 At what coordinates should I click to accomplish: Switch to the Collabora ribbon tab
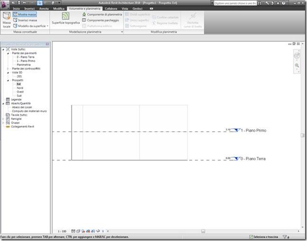point(111,9)
